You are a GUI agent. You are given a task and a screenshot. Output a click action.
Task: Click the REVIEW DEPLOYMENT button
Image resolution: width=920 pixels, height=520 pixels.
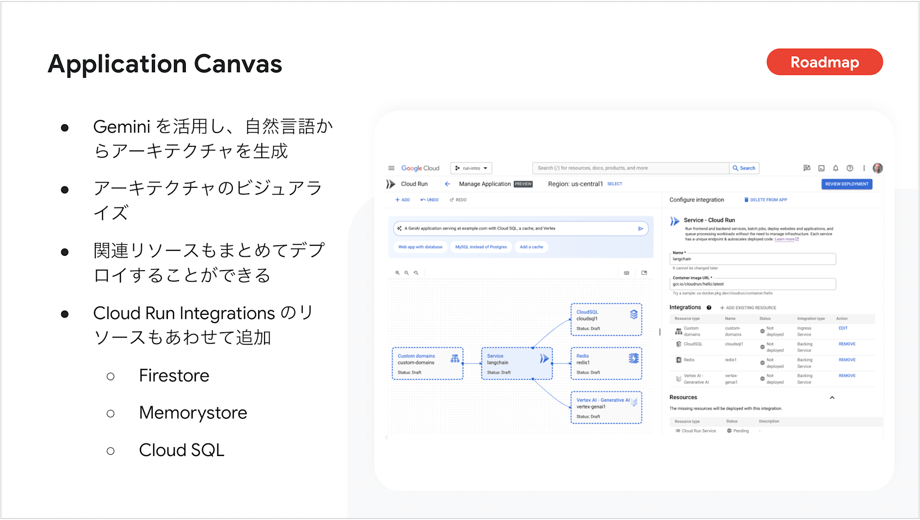click(x=846, y=184)
